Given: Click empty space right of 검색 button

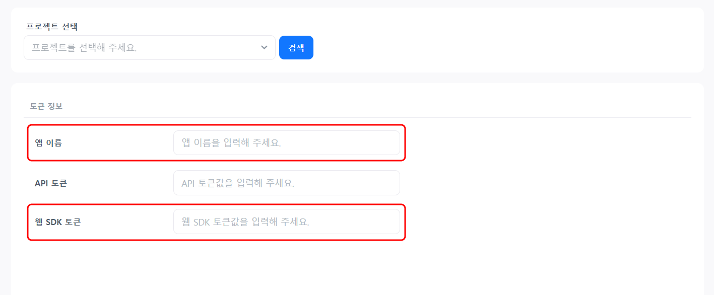Looking at the screenshot, I should pos(453,48).
